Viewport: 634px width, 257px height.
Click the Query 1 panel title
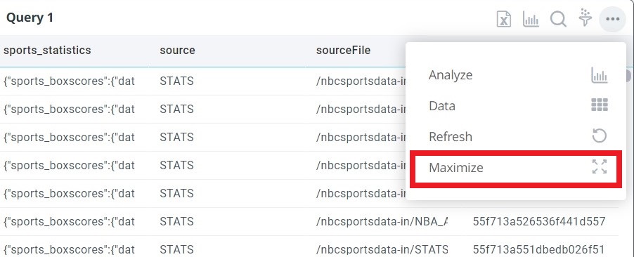(x=30, y=18)
